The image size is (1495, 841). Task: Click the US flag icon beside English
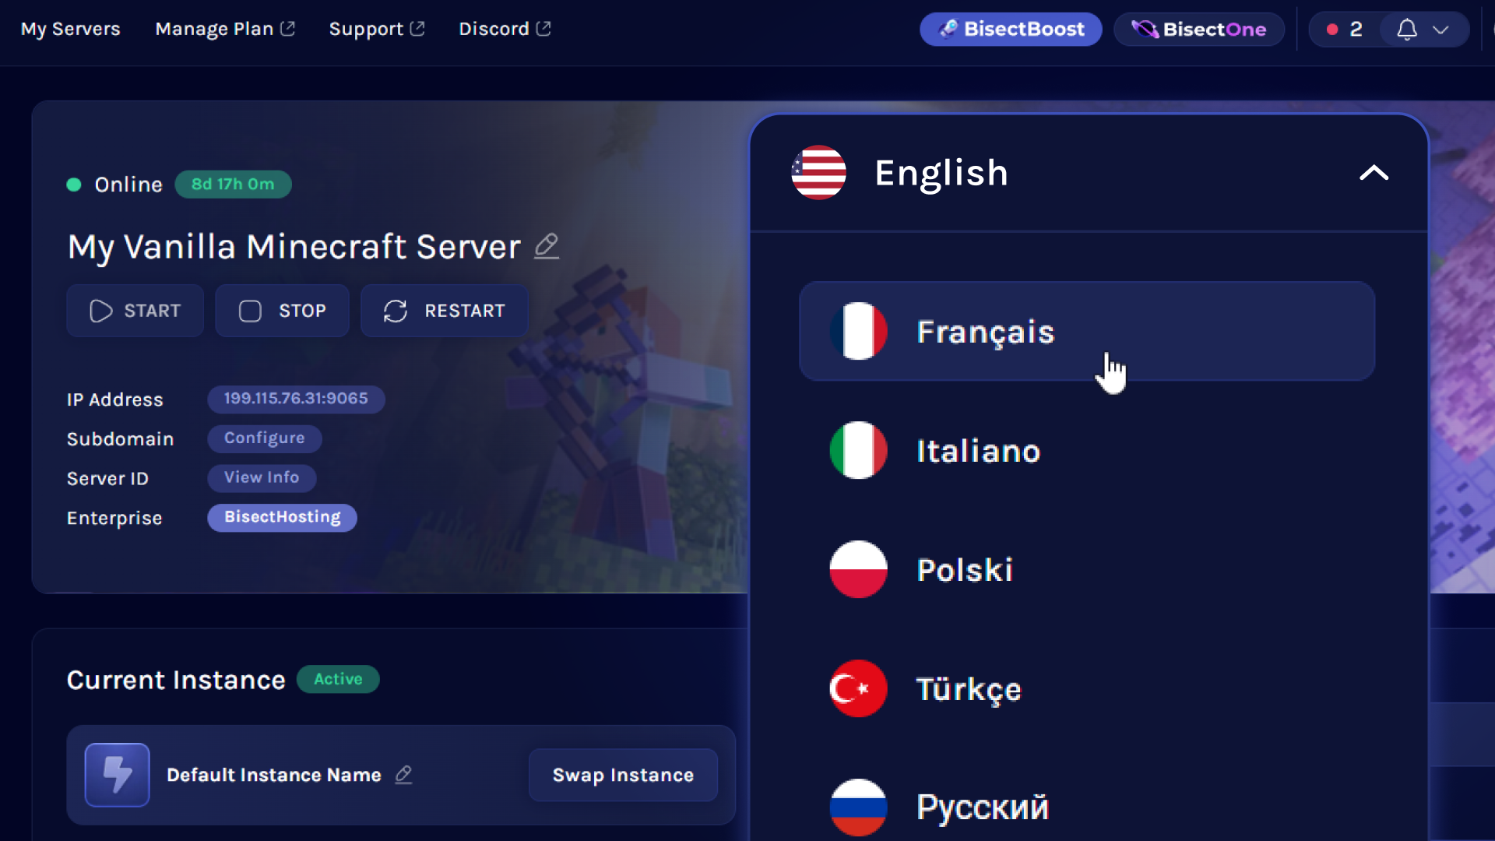(818, 173)
